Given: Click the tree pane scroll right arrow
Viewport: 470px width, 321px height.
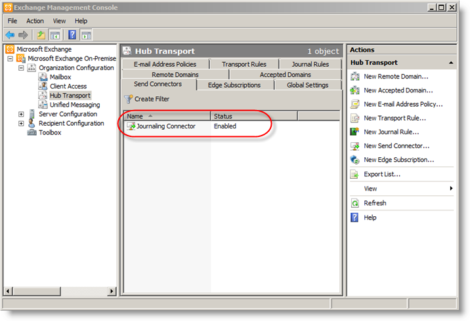Looking at the screenshot, I should pos(112,291).
